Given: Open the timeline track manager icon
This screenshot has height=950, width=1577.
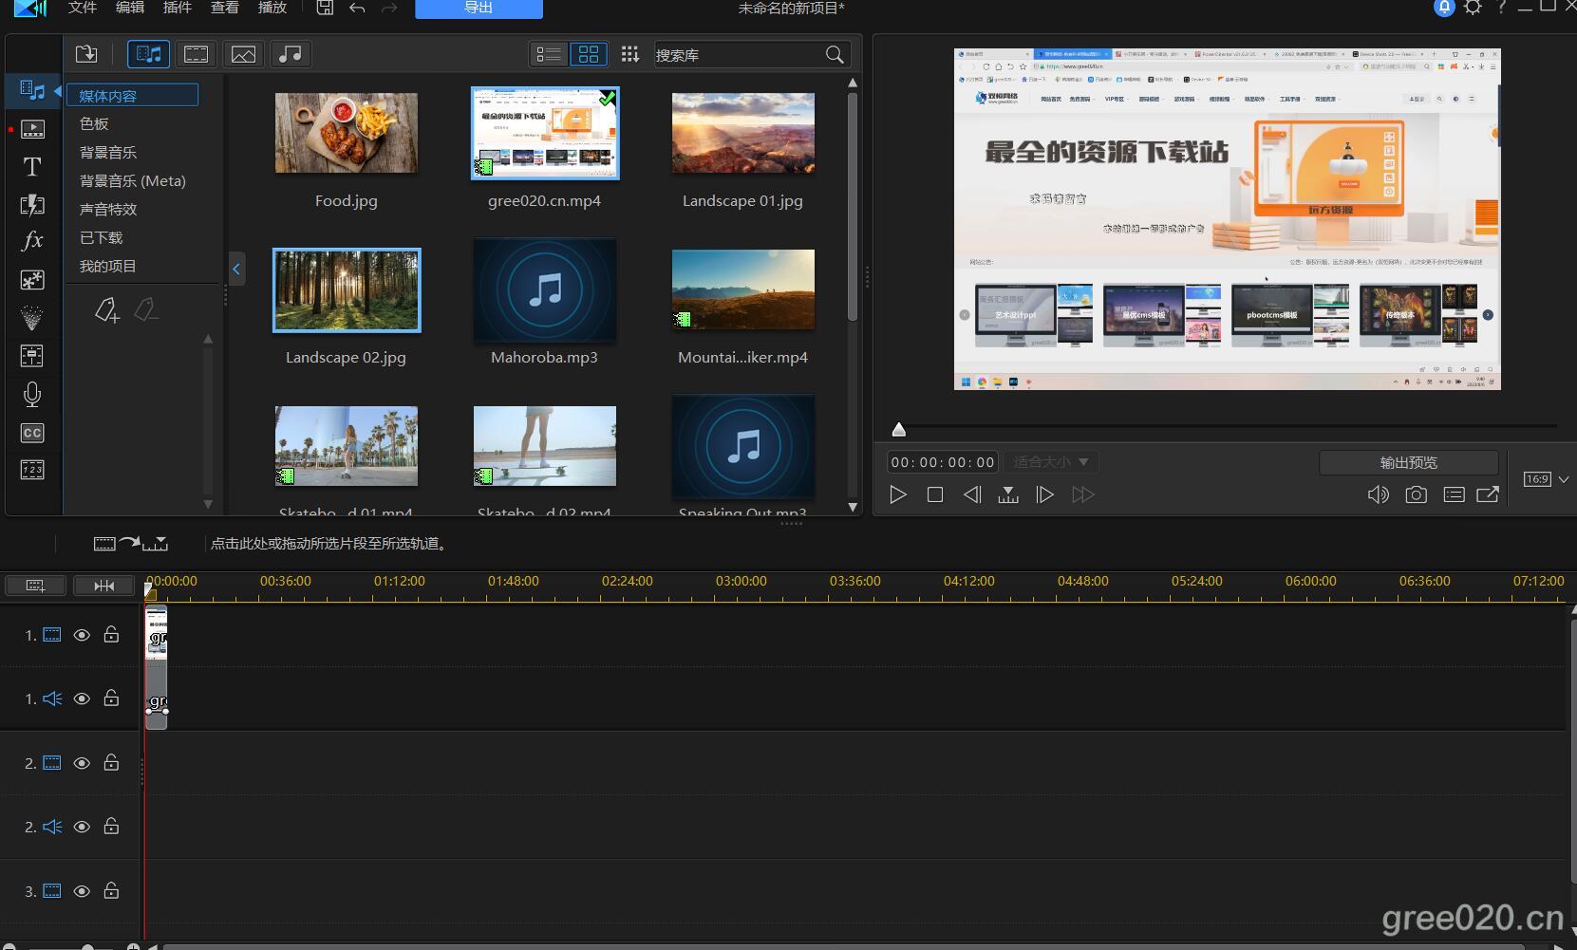Looking at the screenshot, I should coord(35,586).
